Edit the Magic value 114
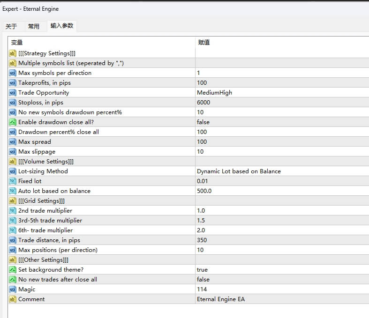The image size is (369, 318). tap(202, 289)
